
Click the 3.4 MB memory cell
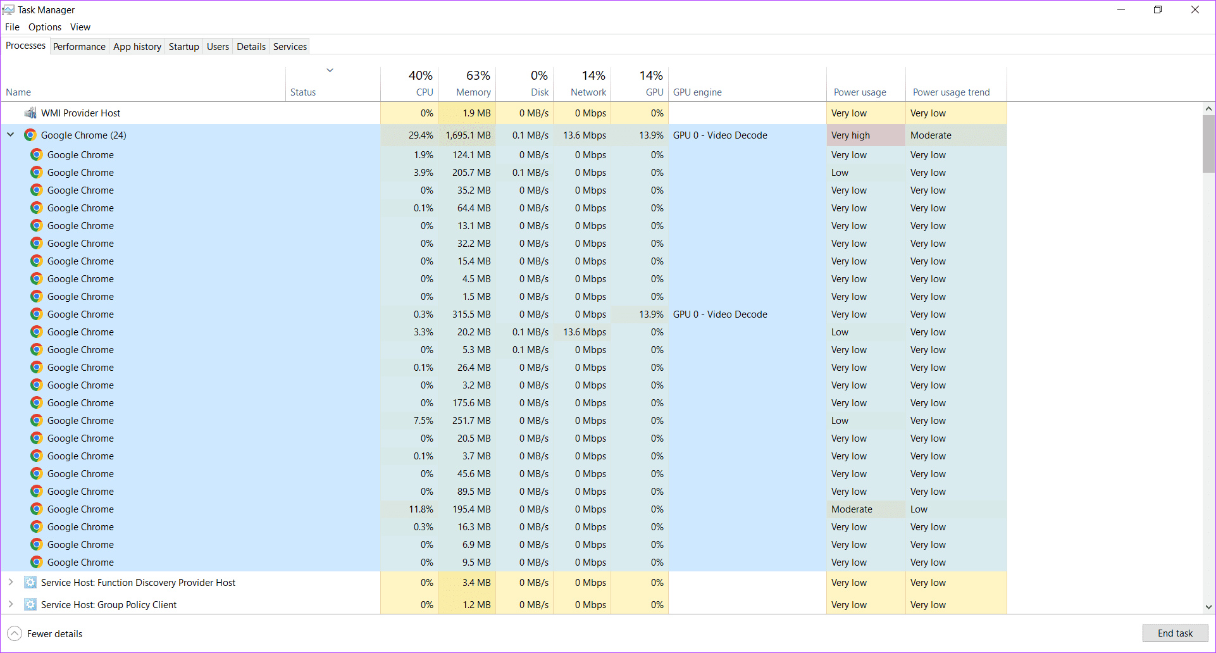coord(467,582)
